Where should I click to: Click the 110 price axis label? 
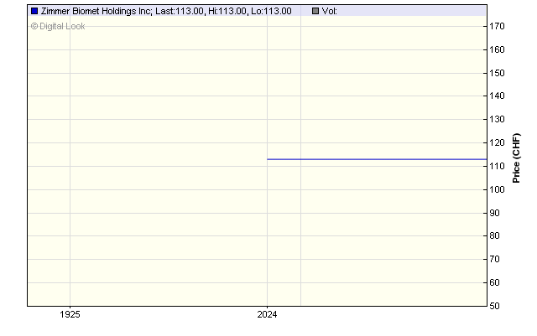(x=497, y=166)
